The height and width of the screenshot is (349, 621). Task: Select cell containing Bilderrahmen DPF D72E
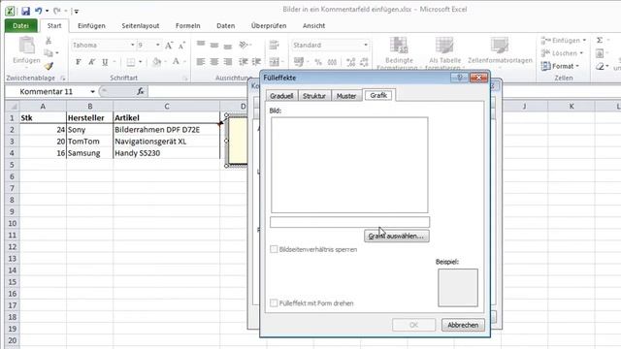click(x=166, y=129)
